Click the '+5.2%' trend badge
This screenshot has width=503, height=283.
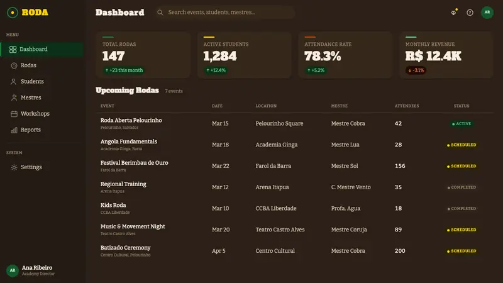pyautogui.click(x=316, y=70)
